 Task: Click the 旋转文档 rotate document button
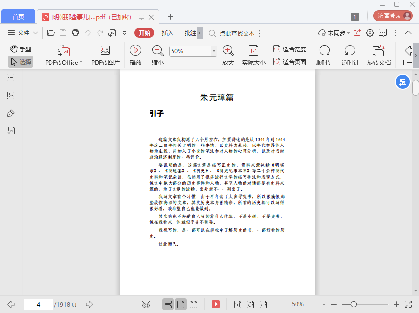coord(379,55)
